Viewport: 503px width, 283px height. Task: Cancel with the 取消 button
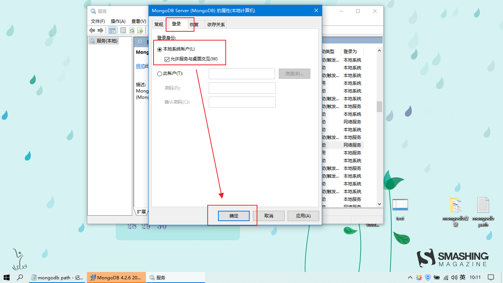click(269, 216)
